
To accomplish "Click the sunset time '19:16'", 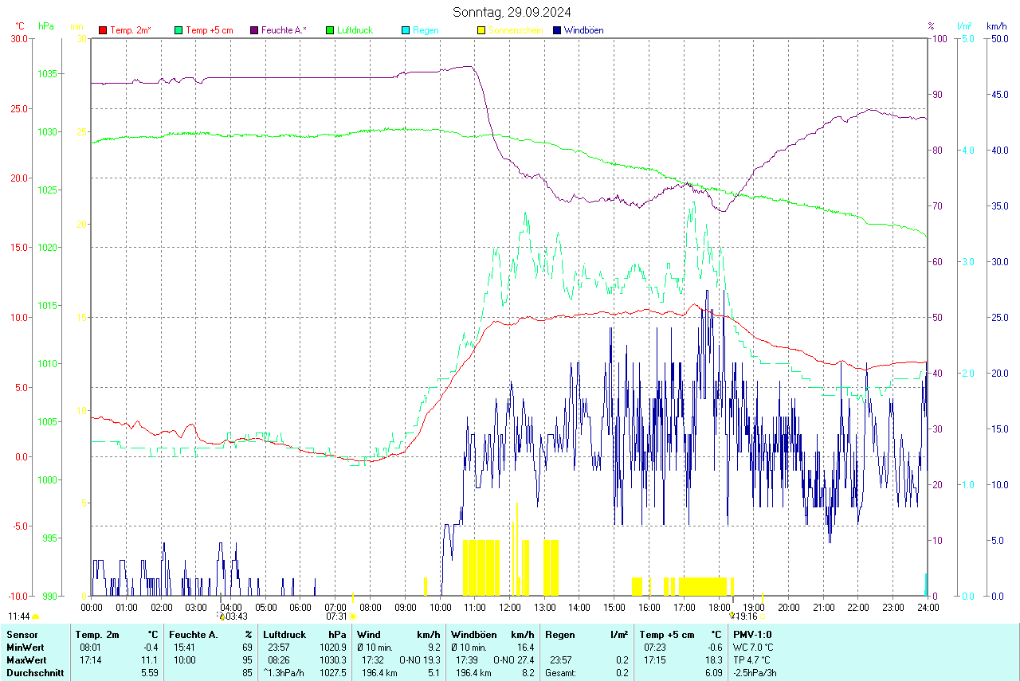I will click(x=747, y=616).
